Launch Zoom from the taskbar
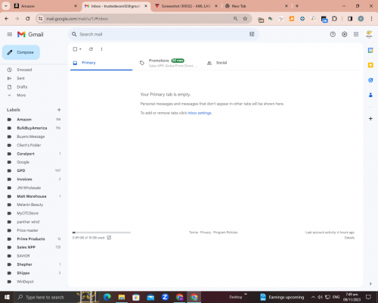Screen dimensions: 378x303 (165, 297)
